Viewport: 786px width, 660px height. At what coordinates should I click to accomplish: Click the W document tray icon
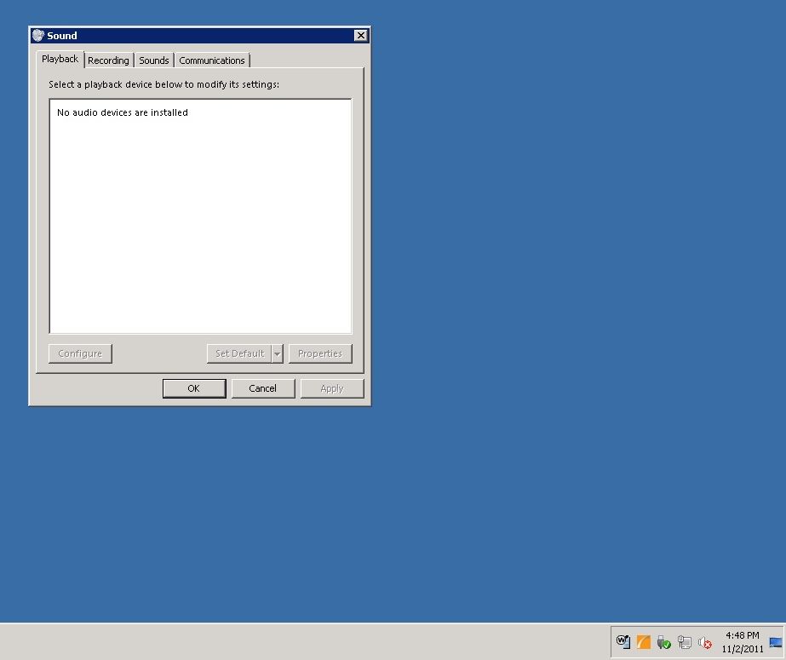[623, 642]
